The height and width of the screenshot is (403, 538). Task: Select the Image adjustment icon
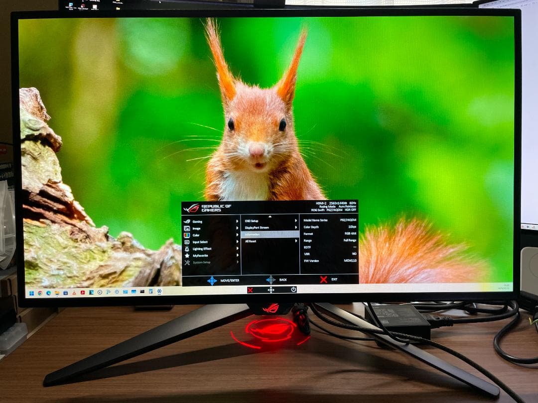[x=188, y=228]
